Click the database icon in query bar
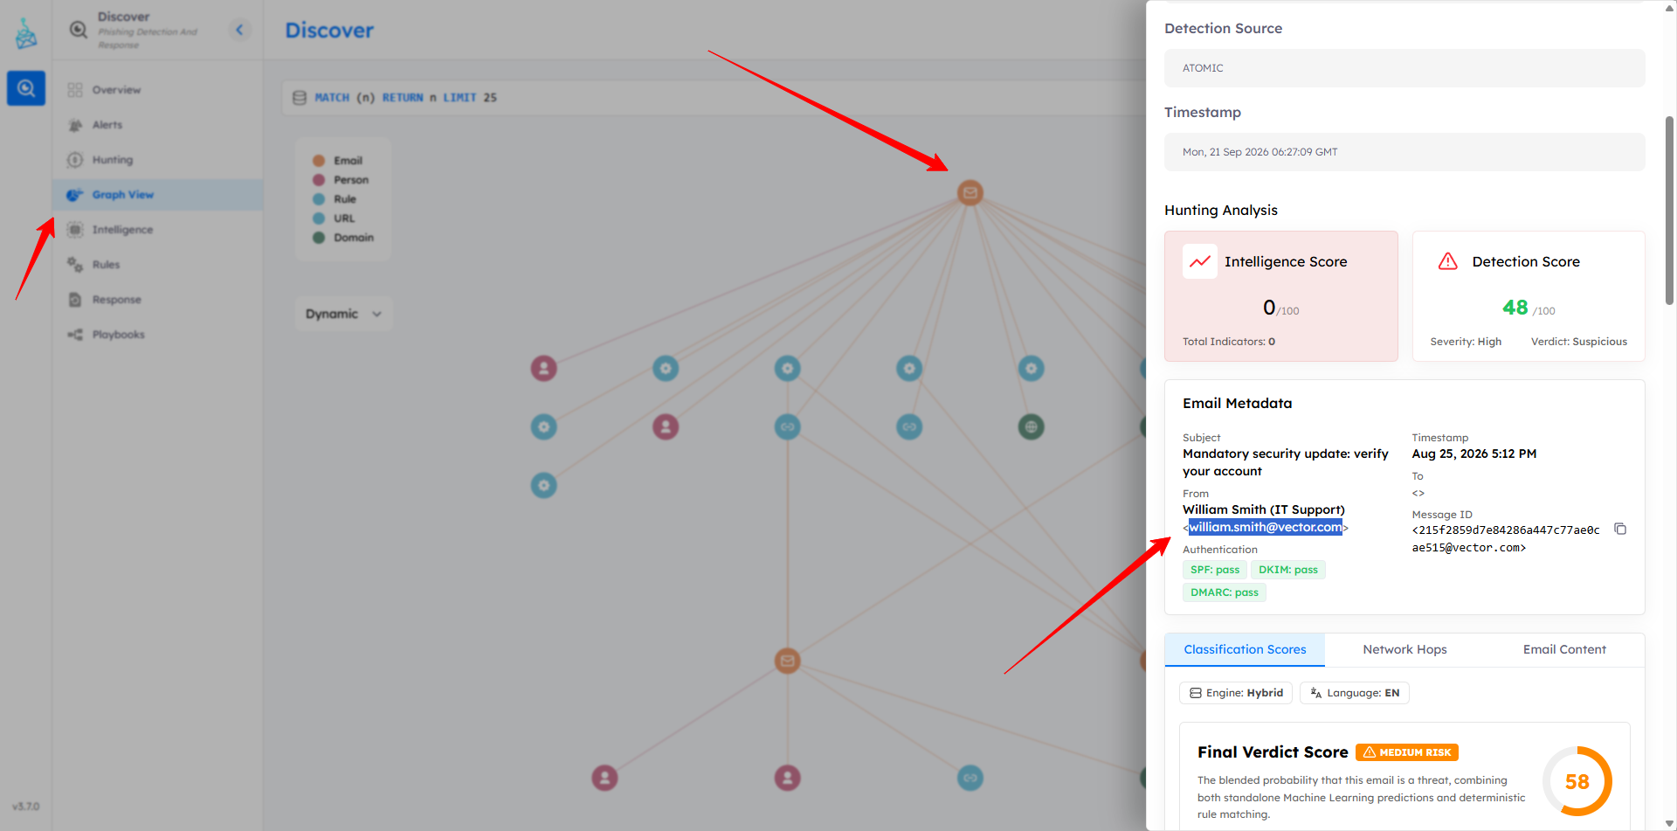The width and height of the screenshot is (1677, 831). (299, 98)
